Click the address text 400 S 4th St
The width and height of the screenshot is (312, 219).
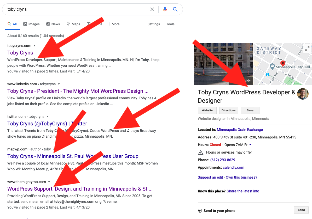click(x=255, y=137)
